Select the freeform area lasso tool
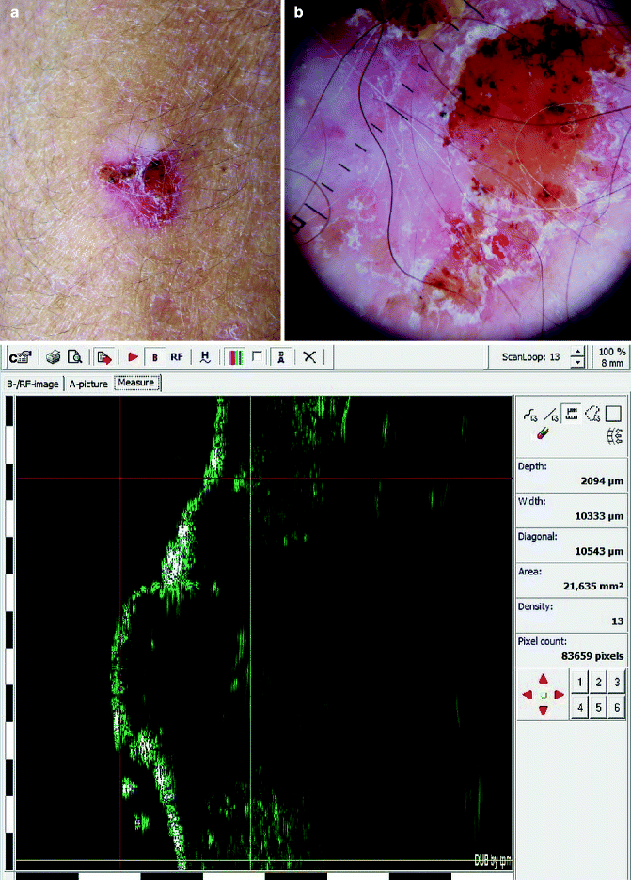631x880 pixels. click(x=592, y=413)
